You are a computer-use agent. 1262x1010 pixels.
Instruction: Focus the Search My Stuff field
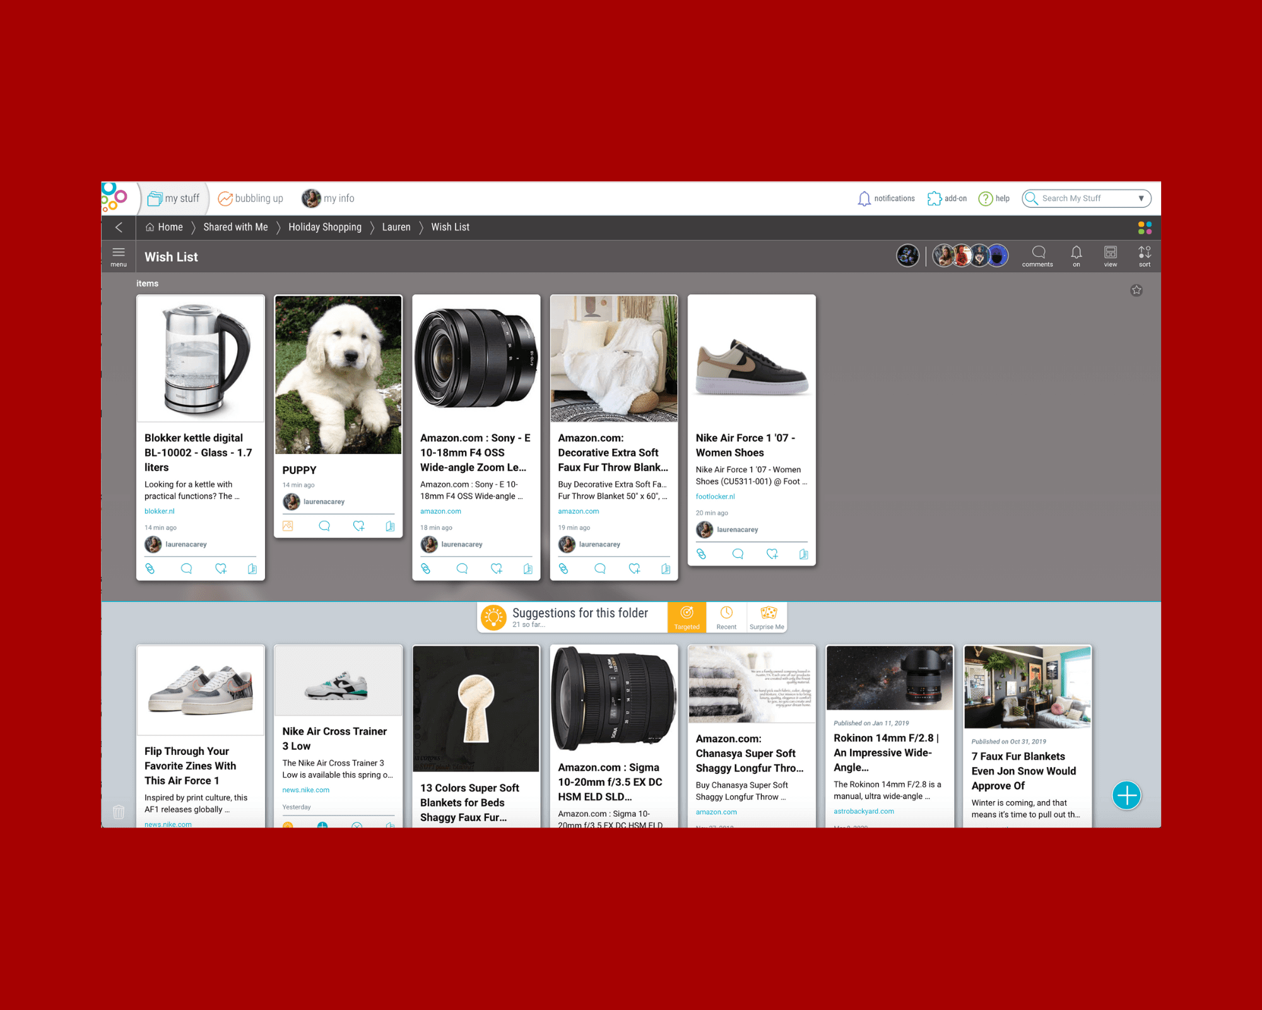pos(1085,198)
